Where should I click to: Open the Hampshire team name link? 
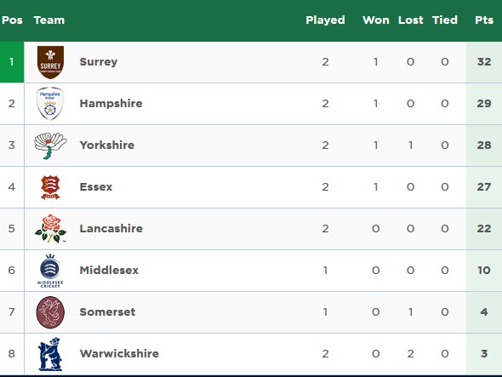(111, 104)
